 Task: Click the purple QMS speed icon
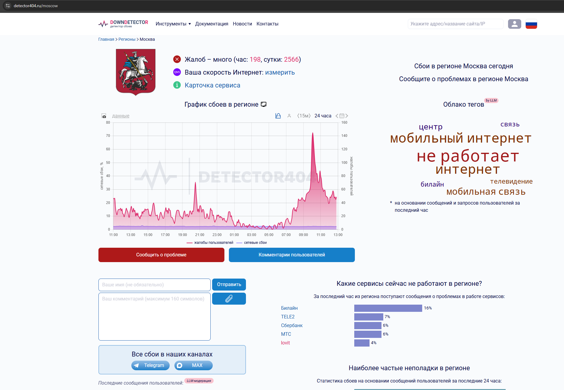[177, 72]
